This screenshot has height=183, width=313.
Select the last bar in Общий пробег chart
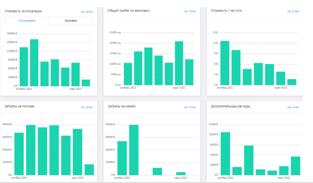(189, 72)
